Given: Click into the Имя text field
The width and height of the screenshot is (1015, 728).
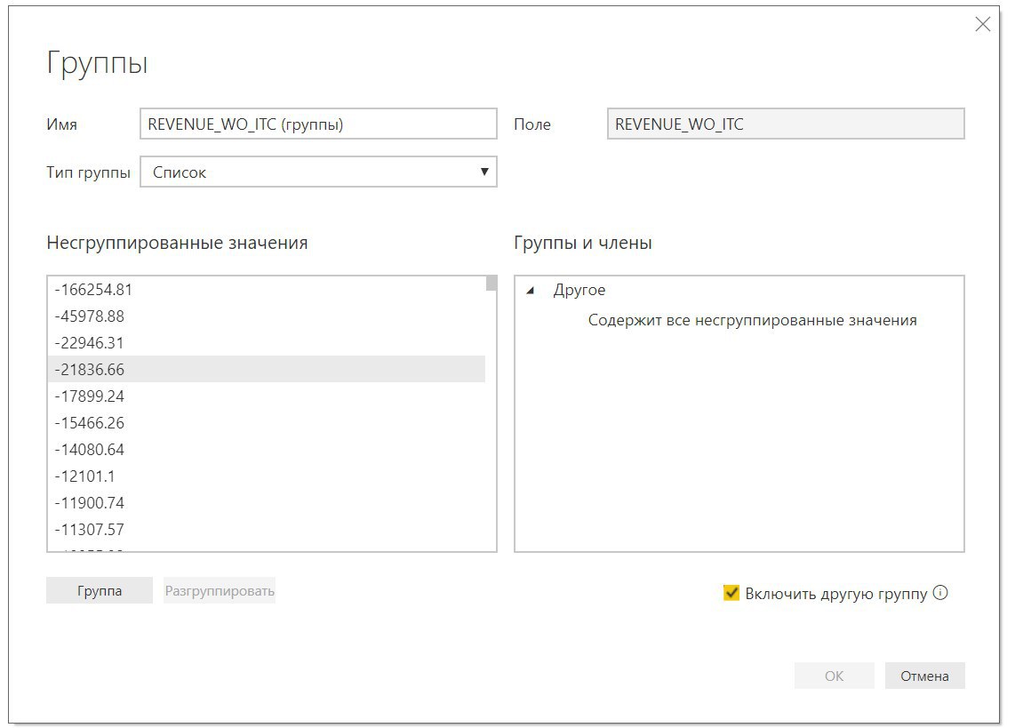Looking at the screenshot, I should pos(318,124).
